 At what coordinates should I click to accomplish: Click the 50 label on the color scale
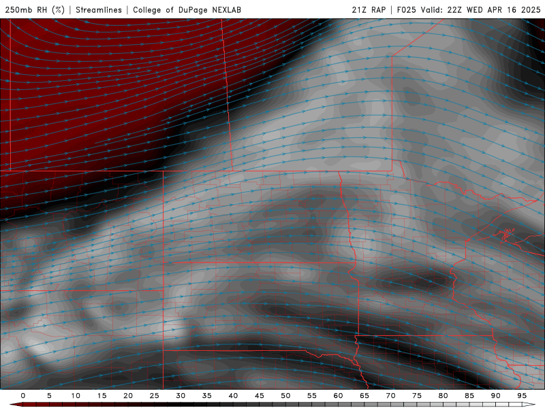(285, 396)
